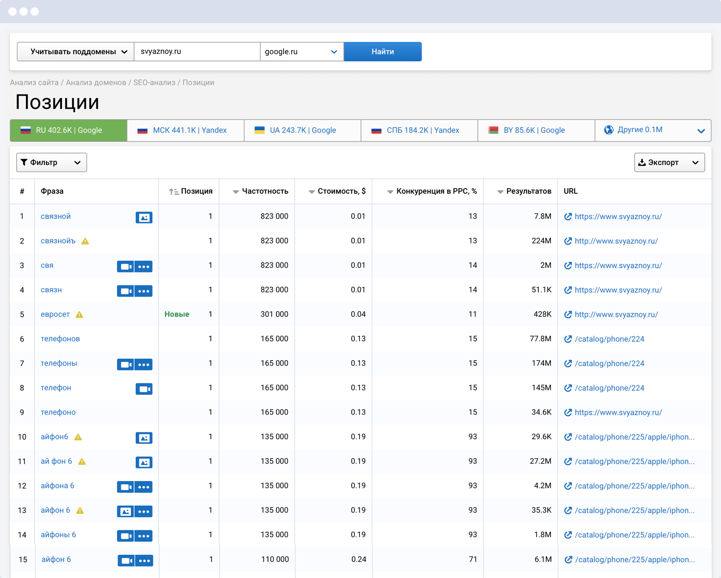Click video icon in телефоны row
The image size is (721, 578).
(125, 364)
